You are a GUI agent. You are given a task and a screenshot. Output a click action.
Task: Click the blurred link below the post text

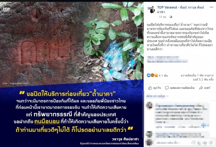click(x=167, y=59)
